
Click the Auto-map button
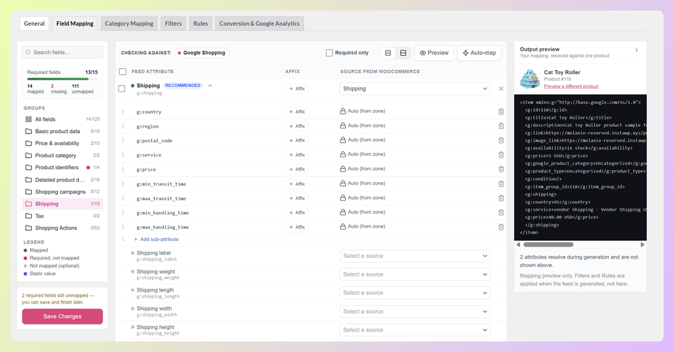[x=479, y=53]
